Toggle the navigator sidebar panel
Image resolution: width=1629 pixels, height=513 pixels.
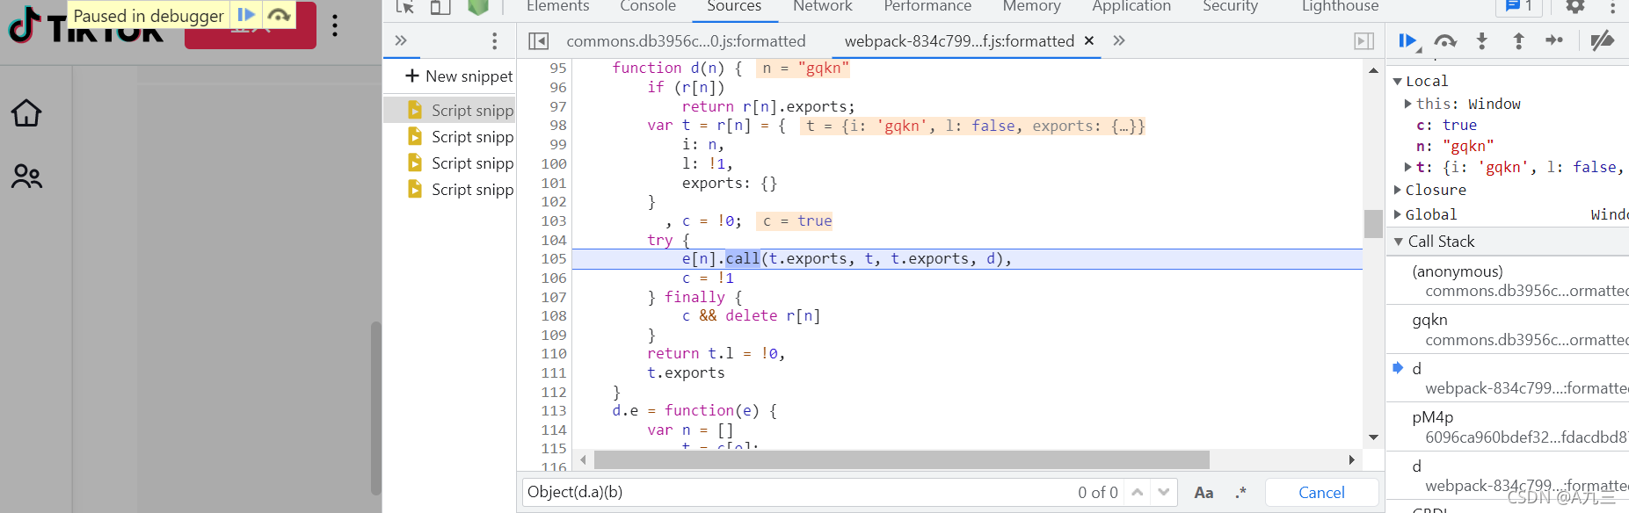click(539, 41)
